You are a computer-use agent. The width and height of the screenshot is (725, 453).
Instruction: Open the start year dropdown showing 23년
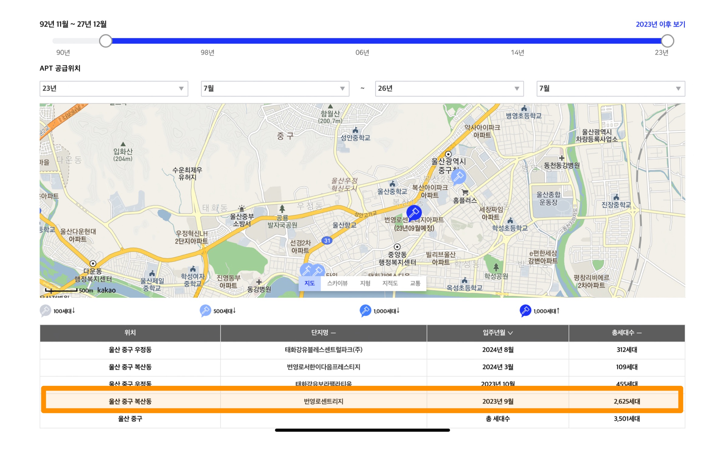[x=114, y=88]
